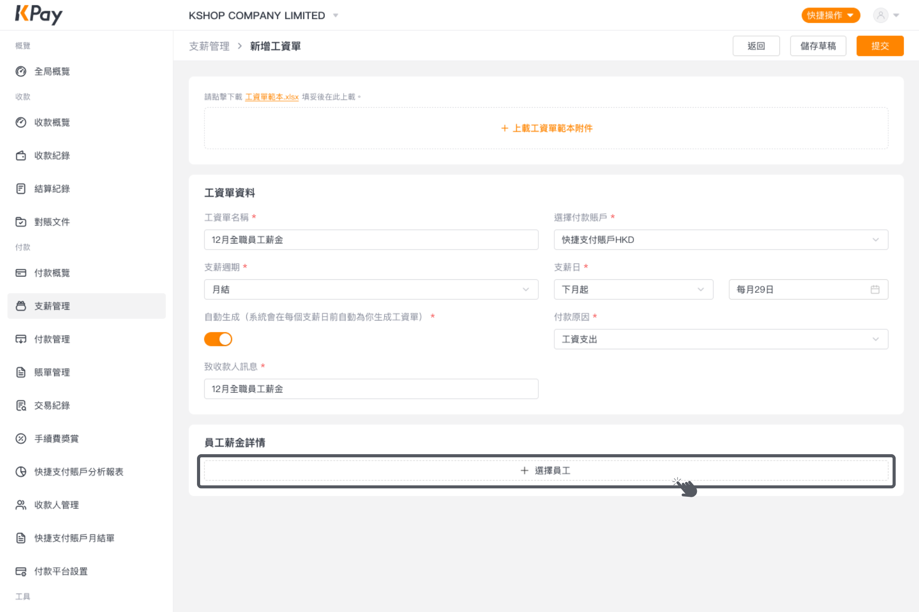The width and height of the screenshot is (919, 612).
Task: Click the 收款人管理 people icon
Action: tap(21, 505)
